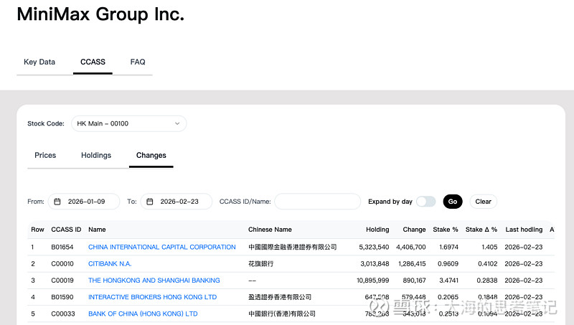Sort by the Holding column header

(x=377, y=230)
